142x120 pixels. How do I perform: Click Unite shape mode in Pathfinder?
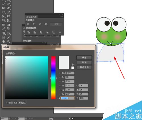tap(28, 24)
